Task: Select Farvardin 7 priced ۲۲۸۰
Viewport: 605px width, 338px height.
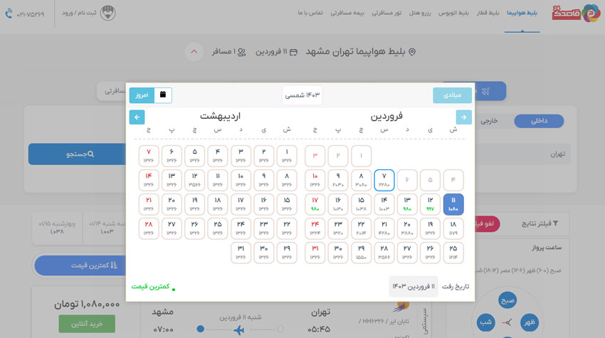Action: (384, 180)
